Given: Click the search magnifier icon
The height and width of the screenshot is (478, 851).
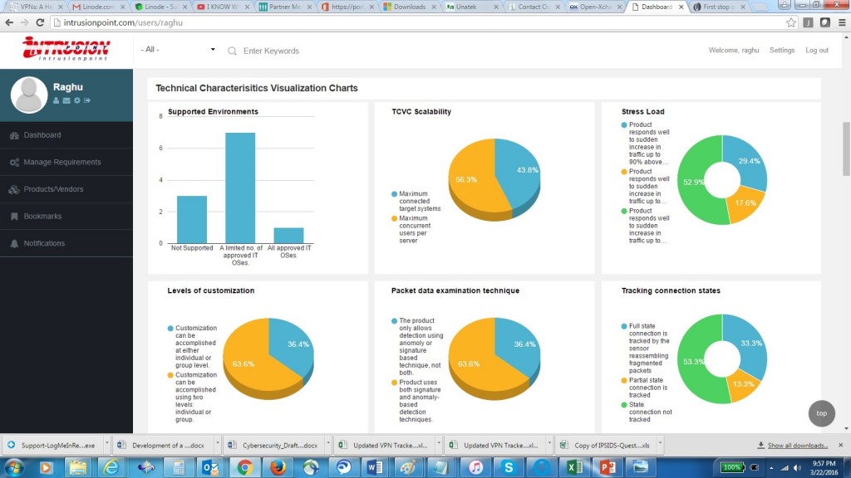Looking at the screenshot, I should tap(232, 51).
